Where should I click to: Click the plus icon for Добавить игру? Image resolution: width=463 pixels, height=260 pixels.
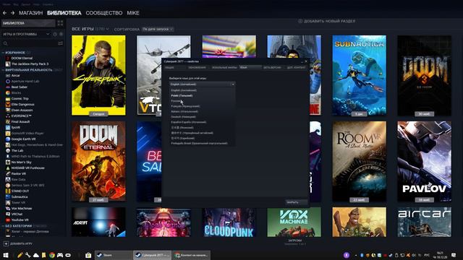coord(6,244)
